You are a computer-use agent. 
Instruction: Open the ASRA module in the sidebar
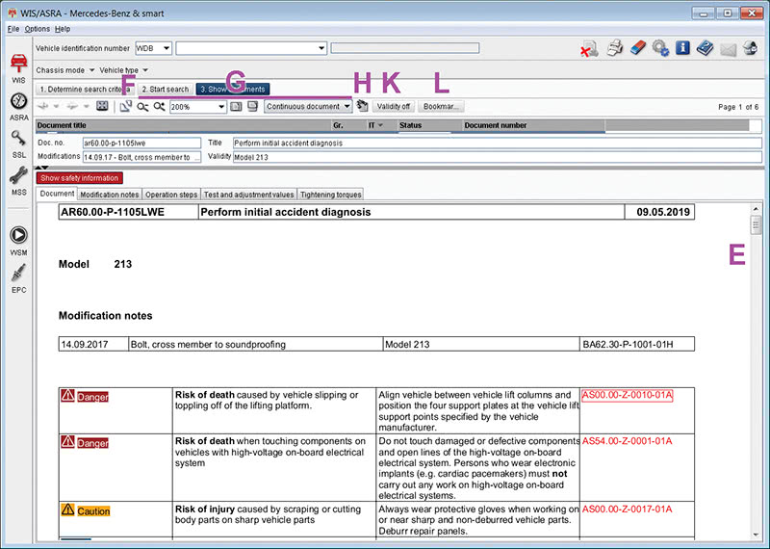[18, 106]
